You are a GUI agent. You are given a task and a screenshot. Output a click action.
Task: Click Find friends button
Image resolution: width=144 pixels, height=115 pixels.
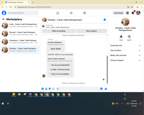click(x=118, y=13)
